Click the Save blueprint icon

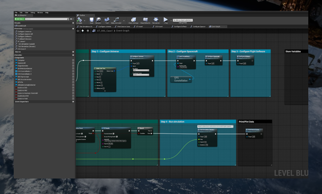[91, 20]
